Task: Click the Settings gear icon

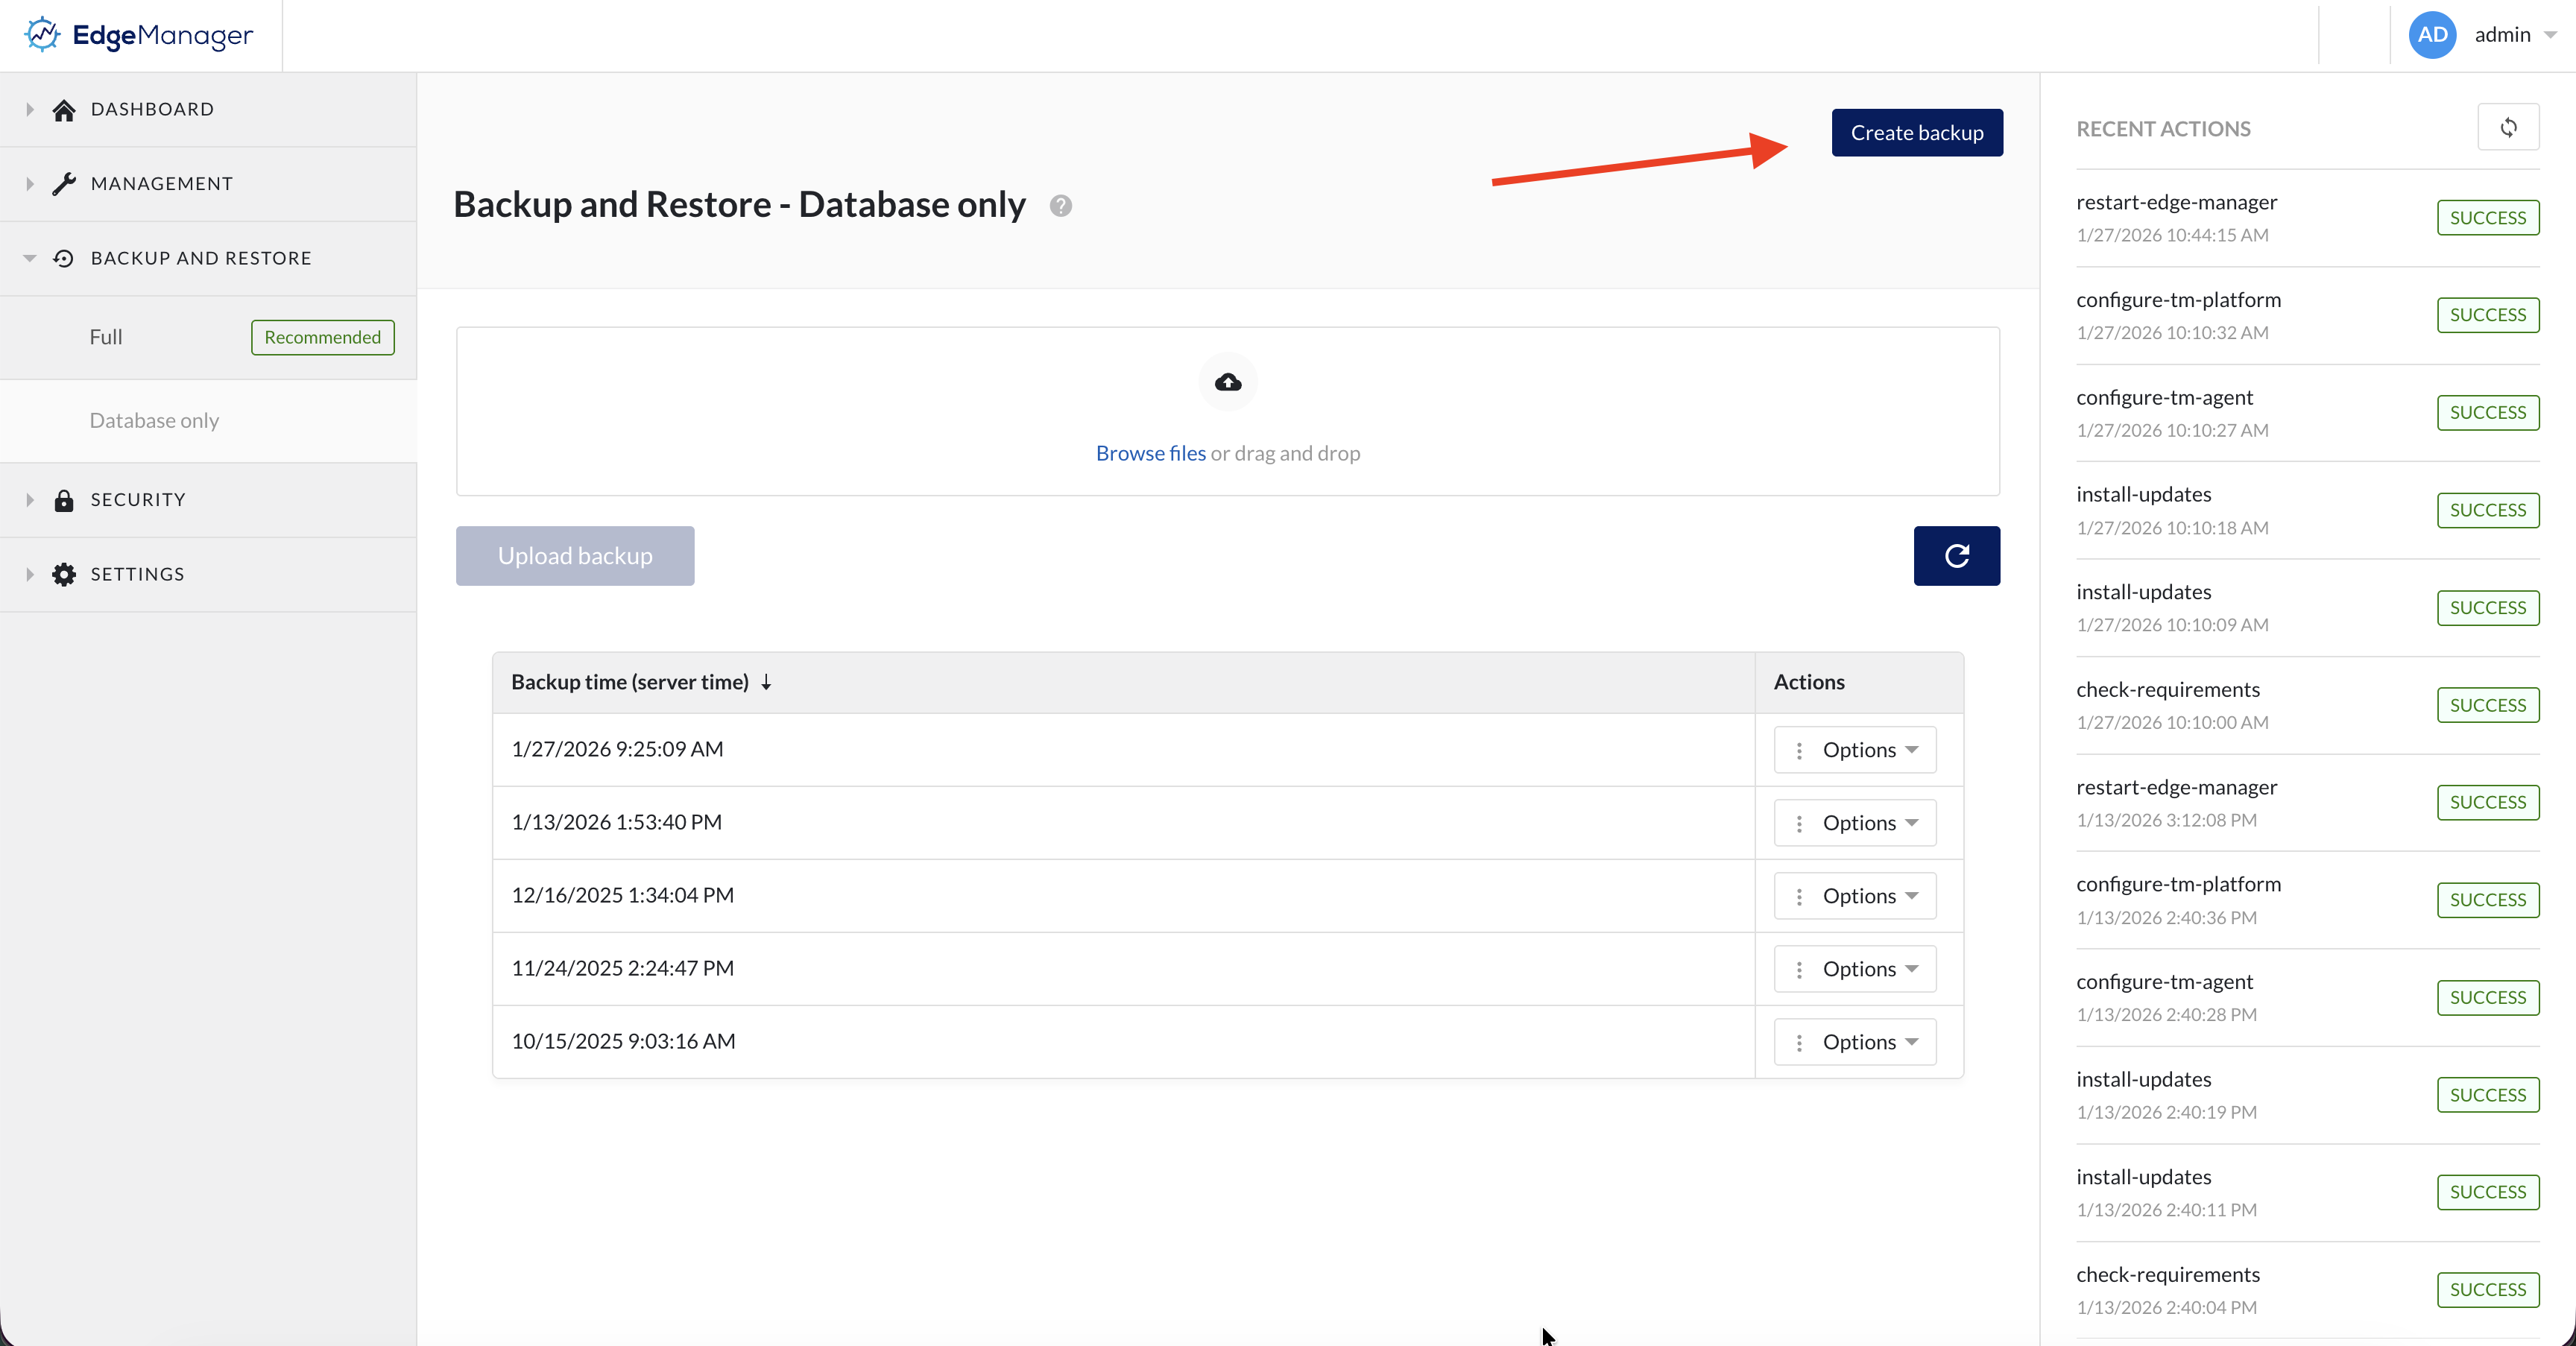Action: click(x=64, y=574)
